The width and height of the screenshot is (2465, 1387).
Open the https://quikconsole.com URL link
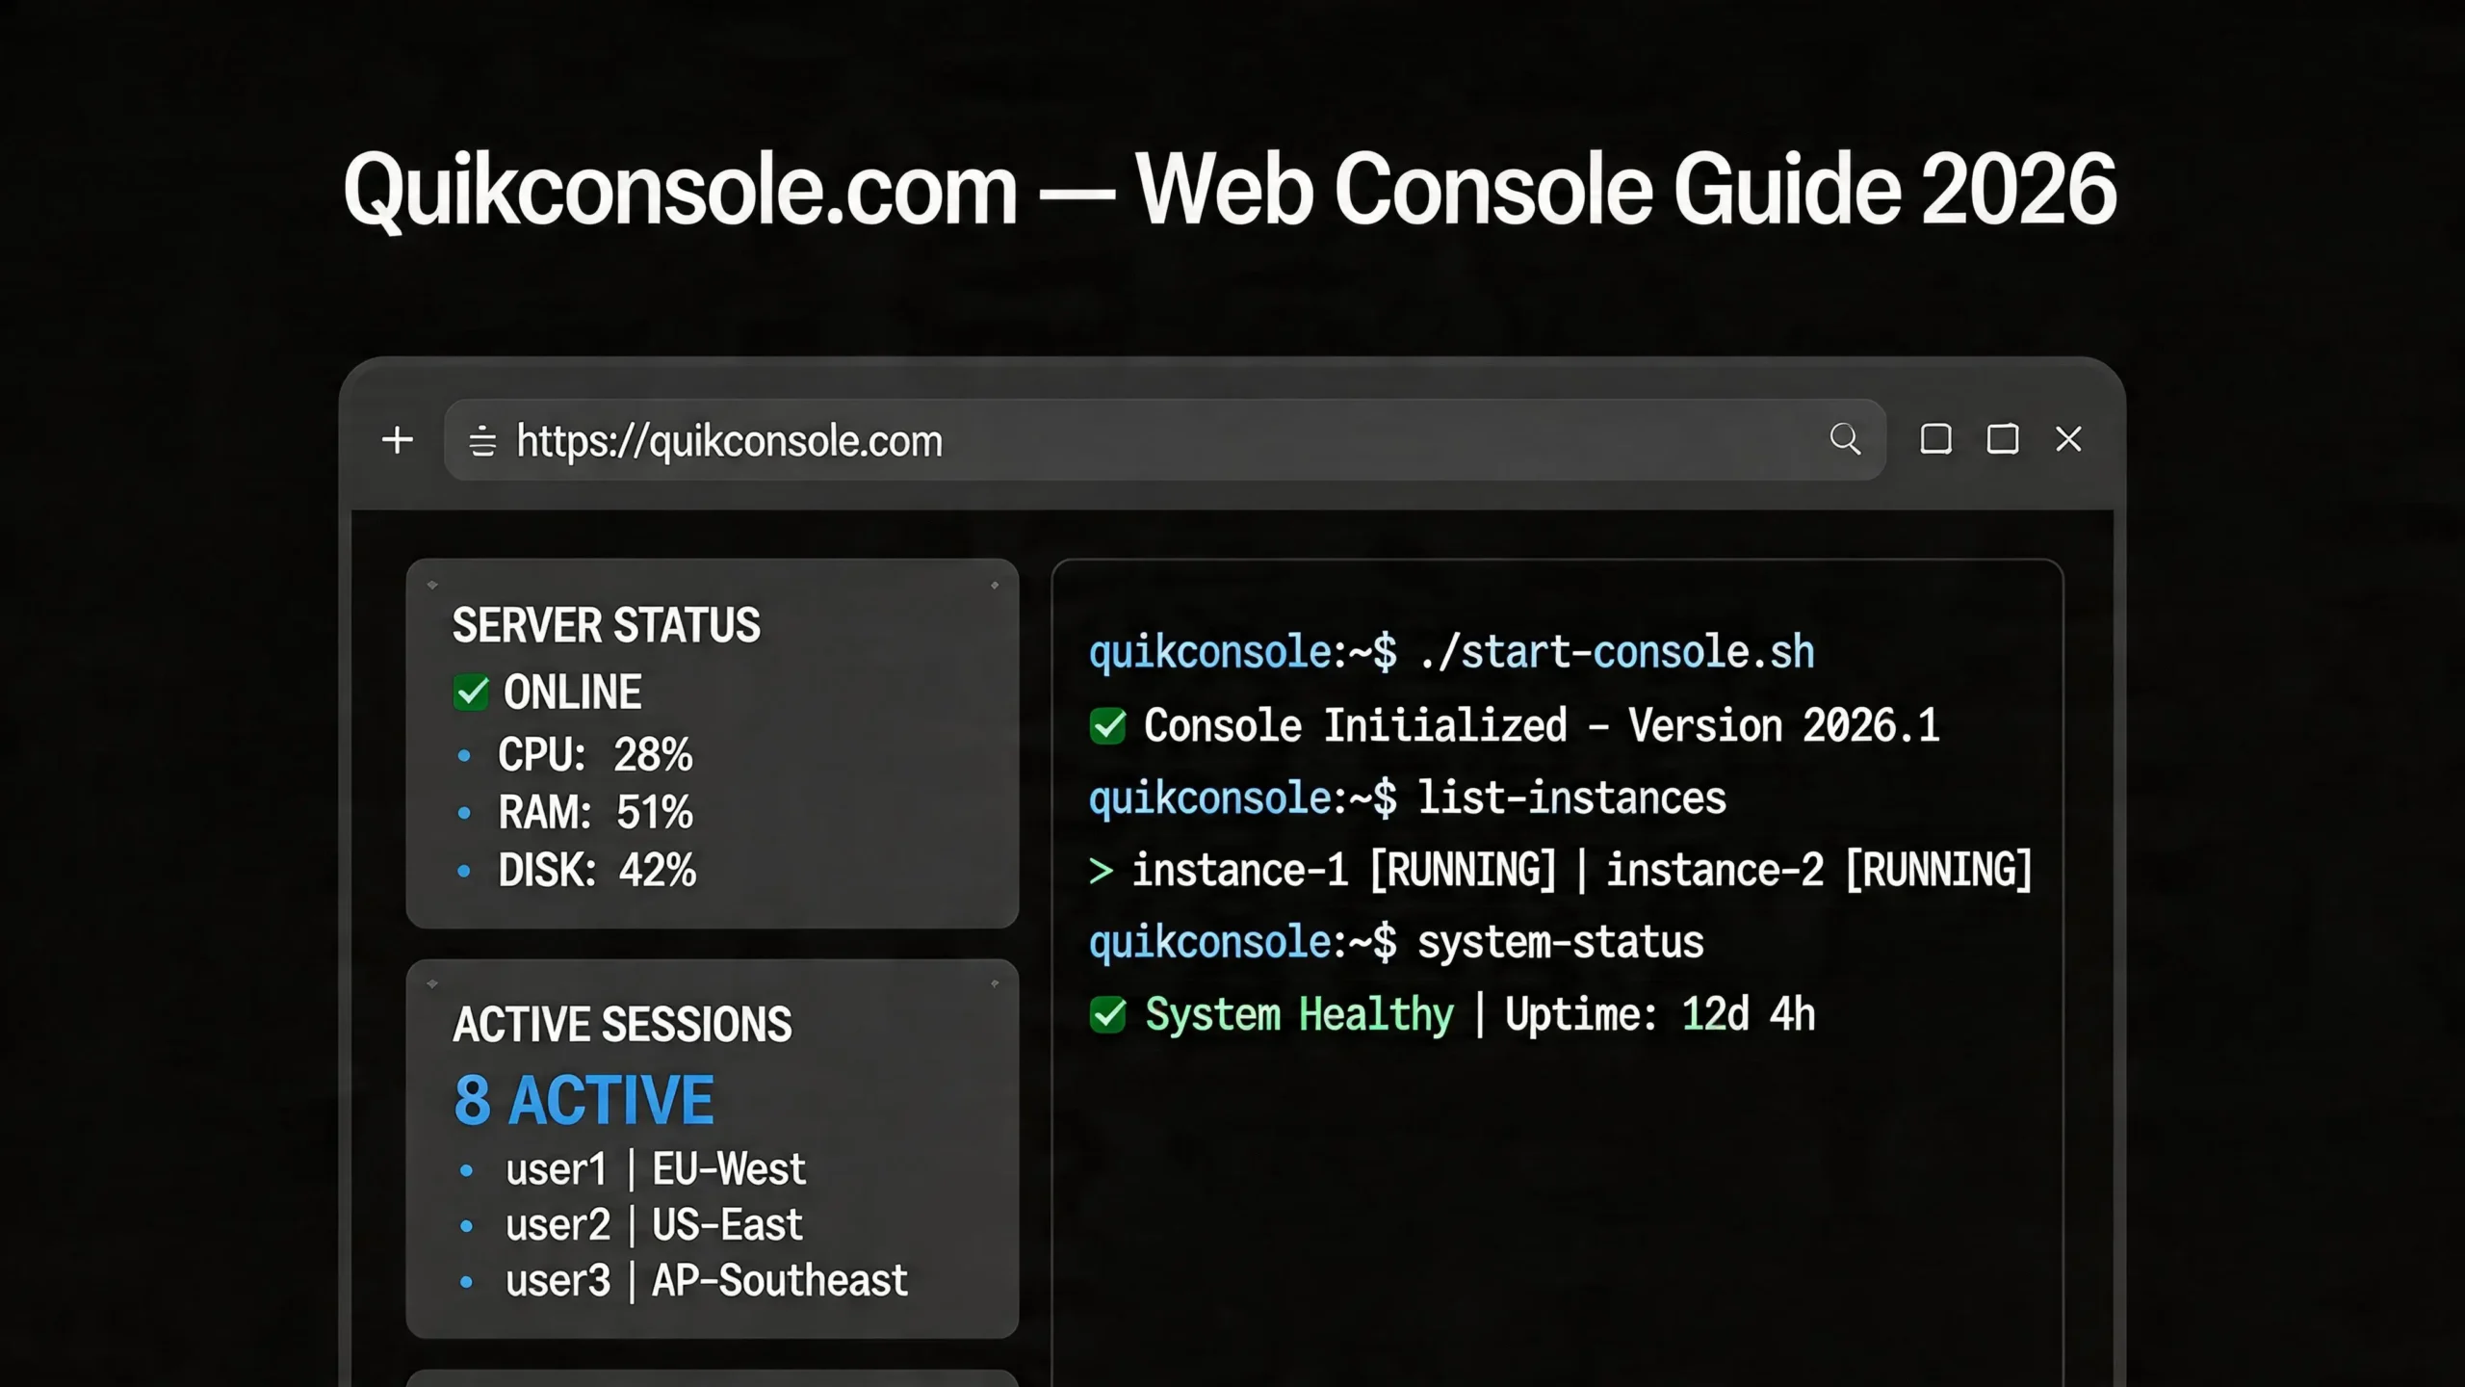[729, 440]
